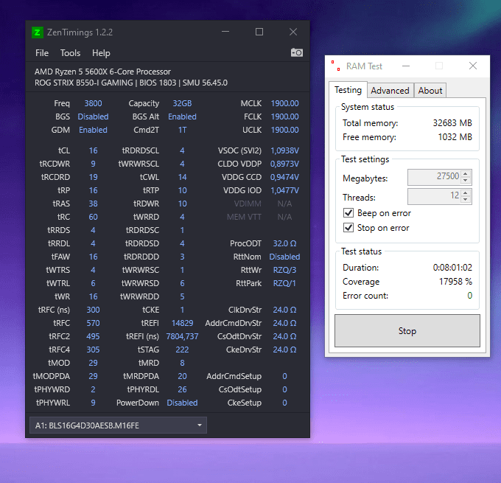This screenshot has width=501, height=483.
Task: Open the About tab in RAM Test
Action: point(430,91)
